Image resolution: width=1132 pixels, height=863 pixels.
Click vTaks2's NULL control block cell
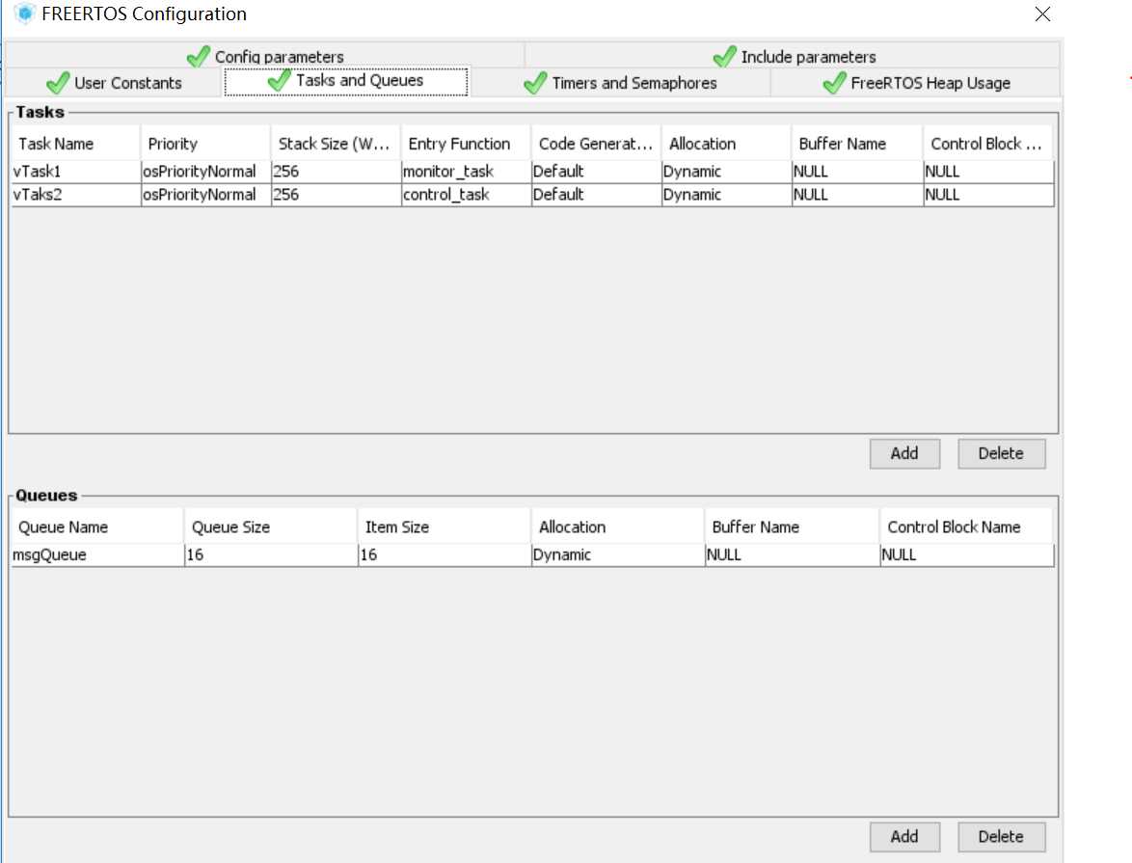[x=989, y=195]
